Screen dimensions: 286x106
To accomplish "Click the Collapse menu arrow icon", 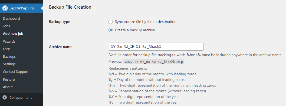I will [5, 97].
